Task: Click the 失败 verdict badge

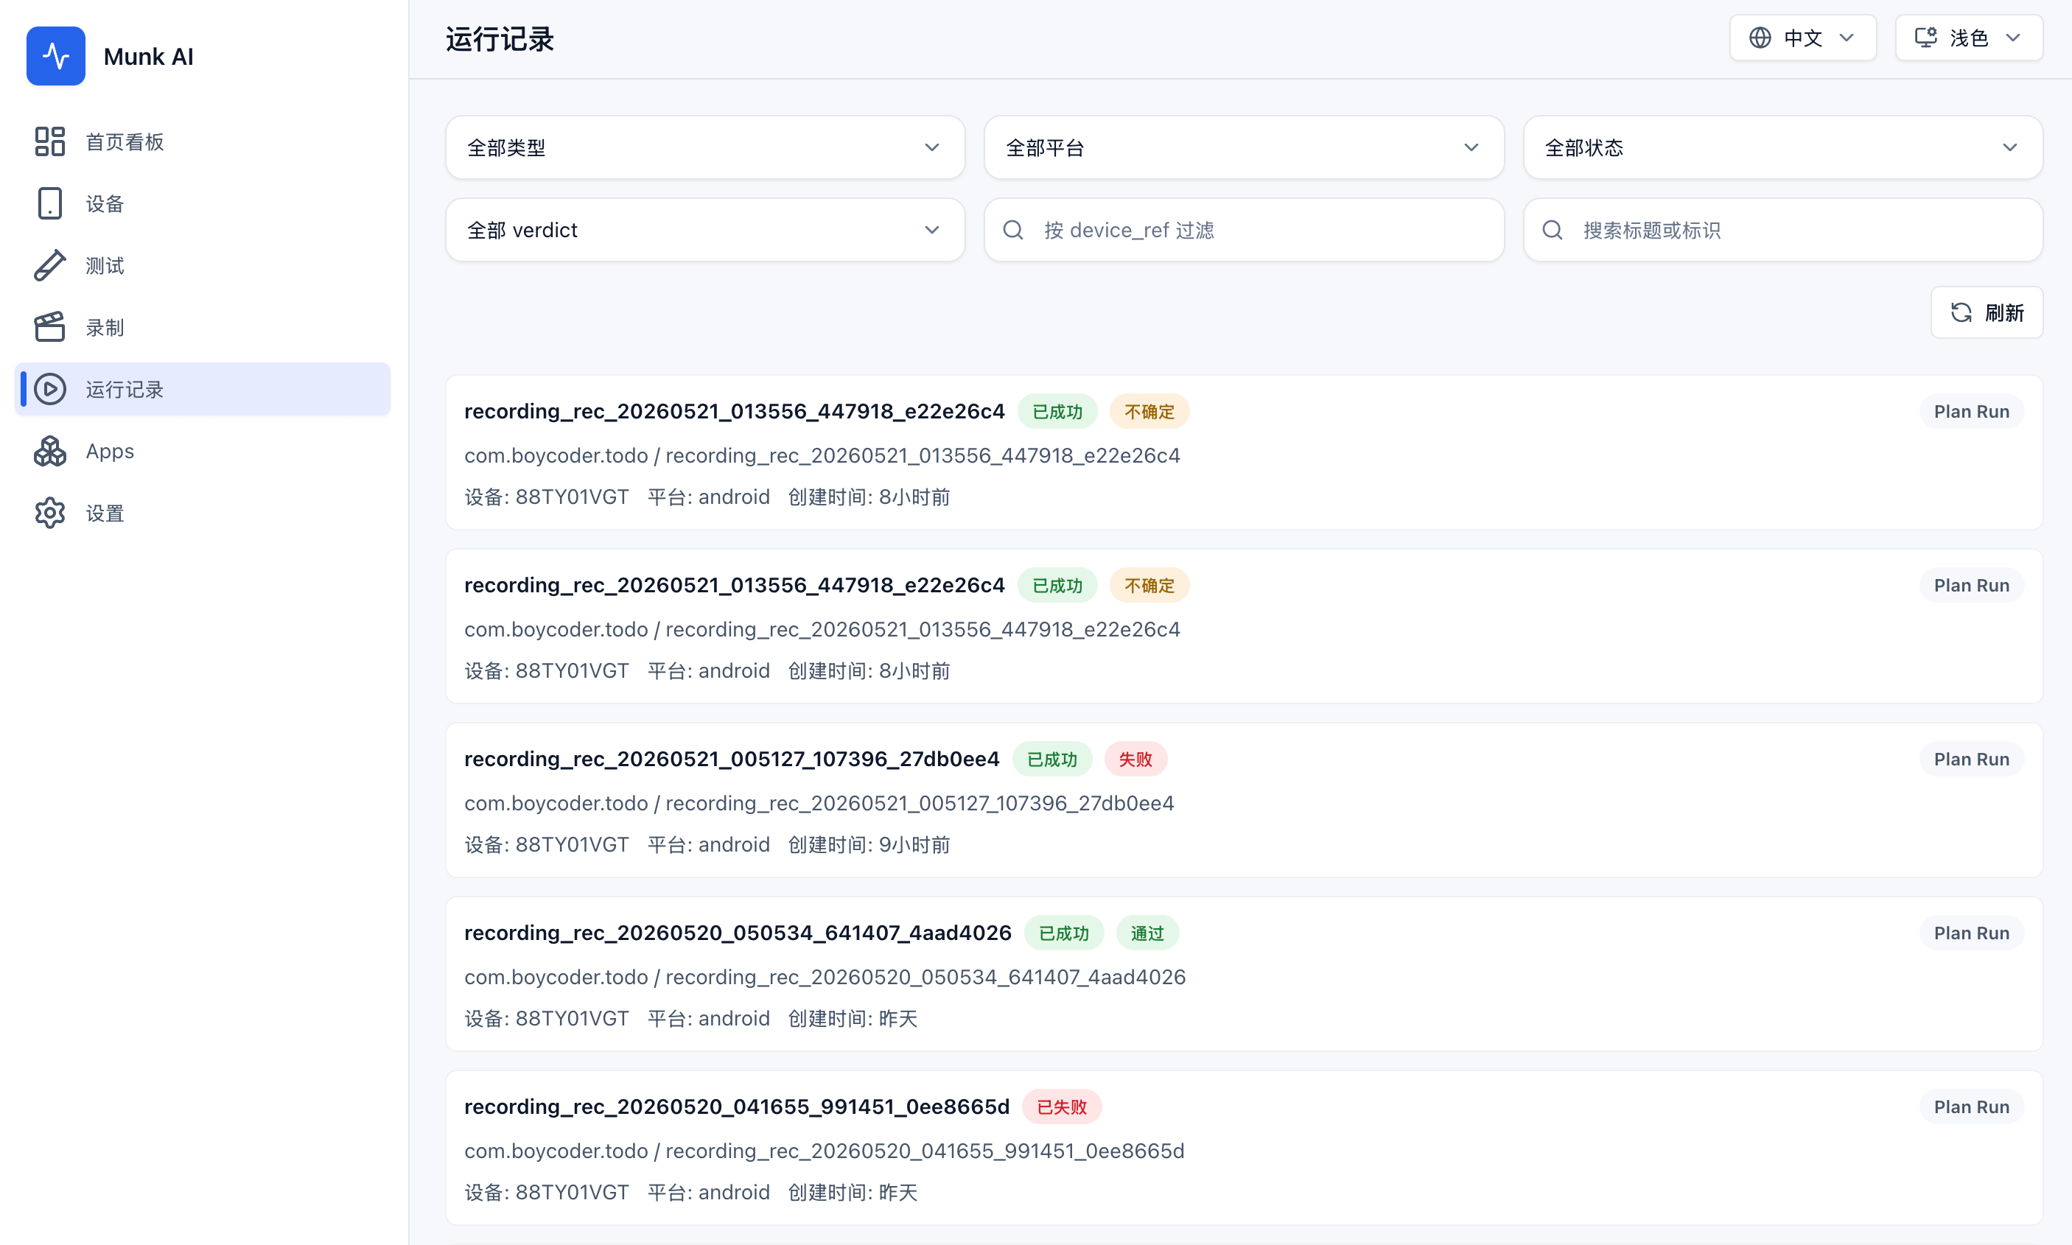Action: (x=1135, y=760)
